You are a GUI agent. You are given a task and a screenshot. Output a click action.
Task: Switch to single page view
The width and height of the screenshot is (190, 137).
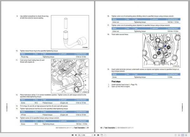pos(175,135)
